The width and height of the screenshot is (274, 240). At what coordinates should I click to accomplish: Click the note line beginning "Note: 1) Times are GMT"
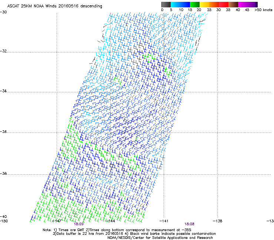pyautogui.click(x=117, y=230)
